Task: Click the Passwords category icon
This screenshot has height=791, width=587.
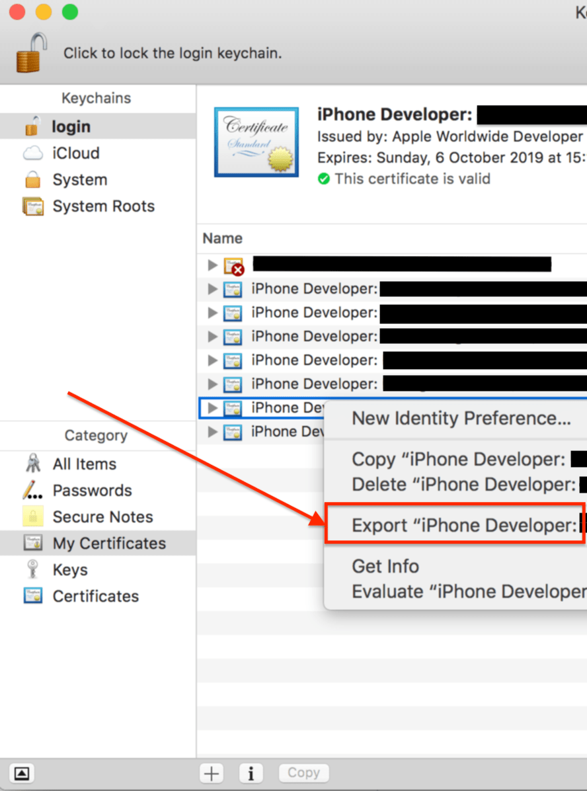Action: (x=33, y=490)
